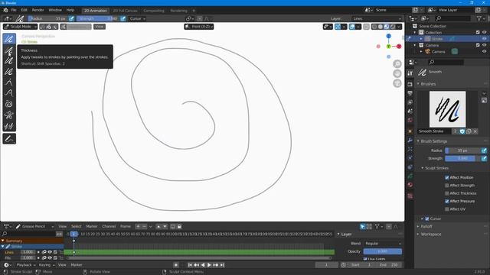Open the Edit menu
Image resolution: width=490 pixels, height=275 pixels.
(24, 10)
